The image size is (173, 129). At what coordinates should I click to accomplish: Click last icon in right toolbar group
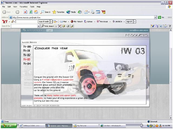tap(170, 26)
